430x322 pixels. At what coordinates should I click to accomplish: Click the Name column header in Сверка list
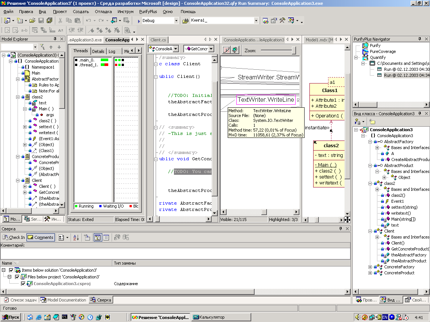click(56, 263)
